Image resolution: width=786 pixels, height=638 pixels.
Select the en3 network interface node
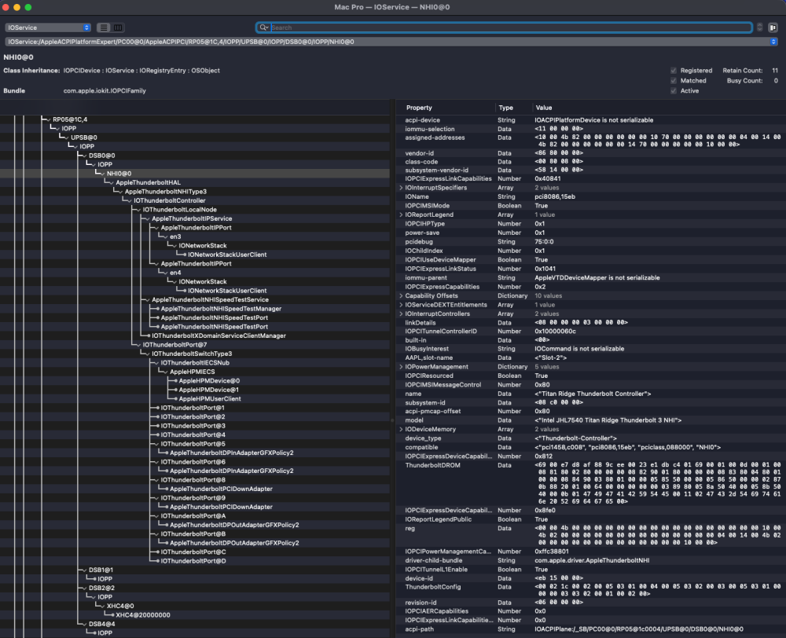click(175, 237)
